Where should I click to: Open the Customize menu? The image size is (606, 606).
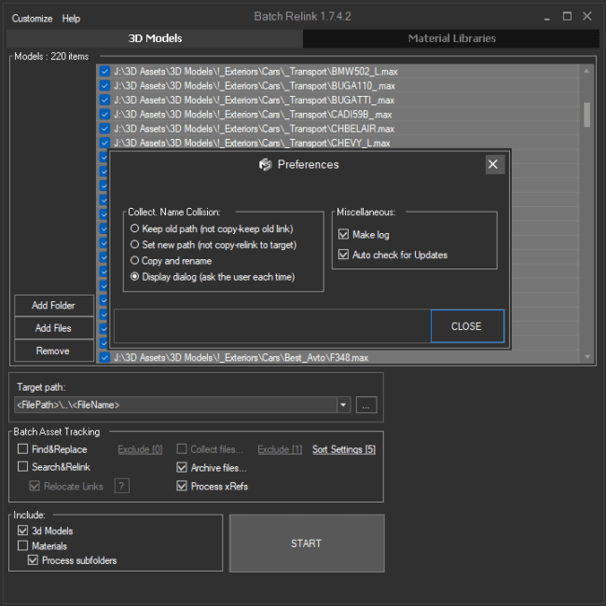(32, 18)
